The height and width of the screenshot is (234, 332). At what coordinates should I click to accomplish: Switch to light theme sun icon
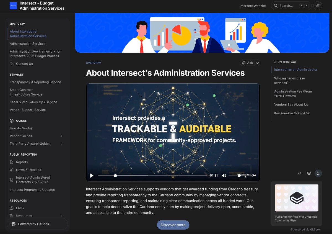[x=300, y=173]
